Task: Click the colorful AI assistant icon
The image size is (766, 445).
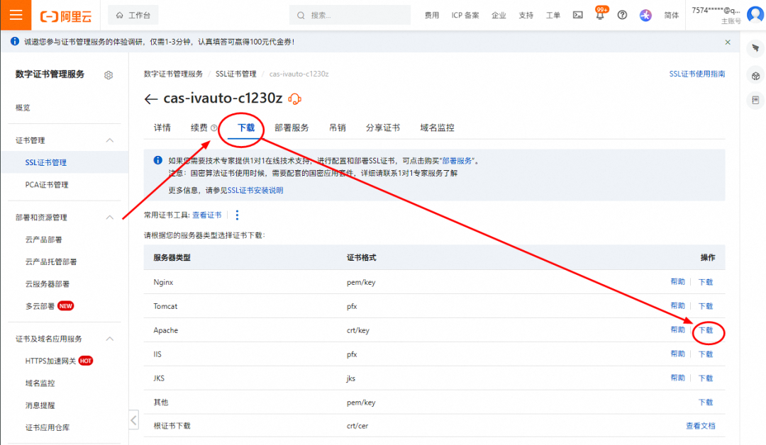Action: [x=645, y=15]
